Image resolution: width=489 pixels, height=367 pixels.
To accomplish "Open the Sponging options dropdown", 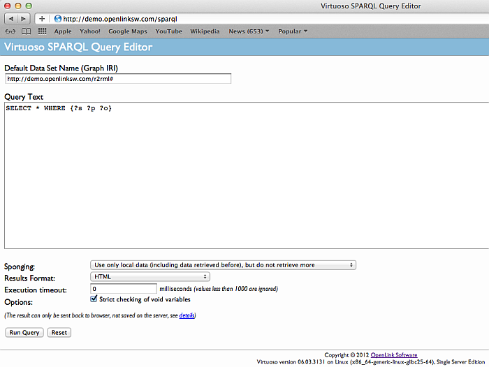I will tap(223, 265).
